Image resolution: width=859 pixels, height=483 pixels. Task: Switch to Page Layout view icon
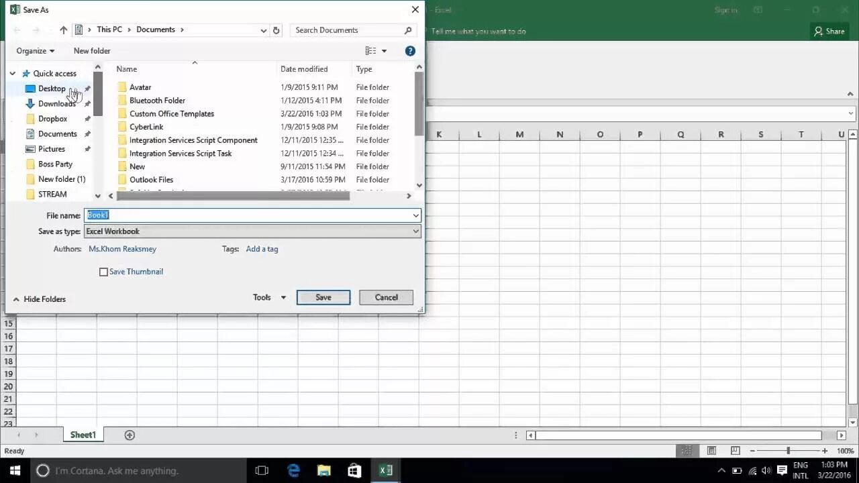pyautogui.click(x=711, y=451)
